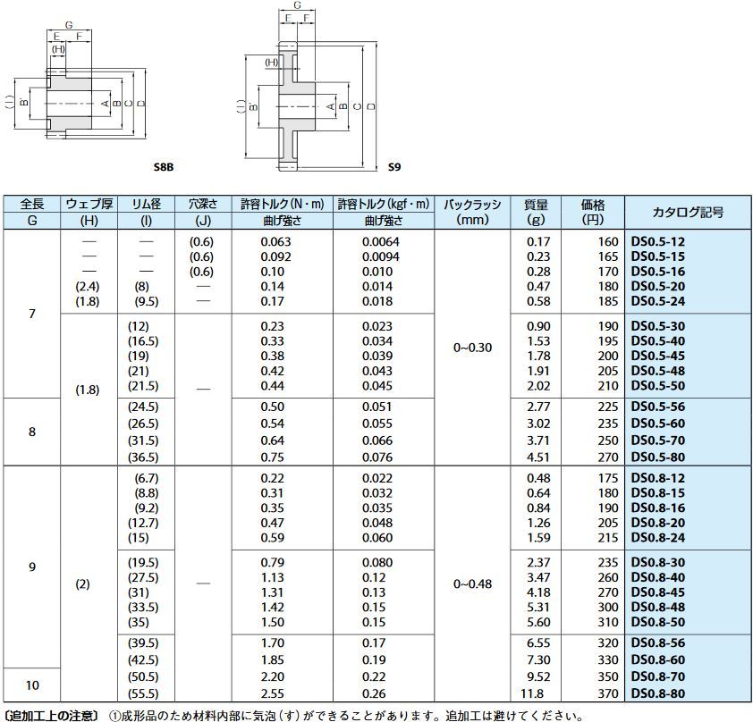Click the 0~0.48 backlash value
Image resolution: width=753 pixels, height=722 pixels.
[x=472, y=583]
